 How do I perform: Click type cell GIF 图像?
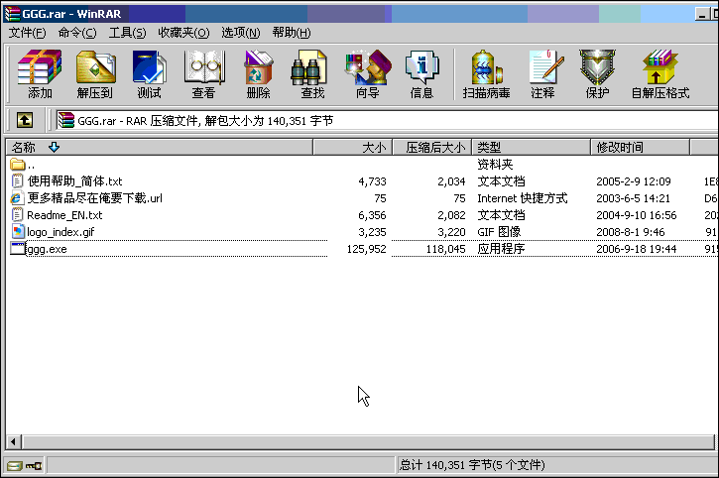[499, 232]
